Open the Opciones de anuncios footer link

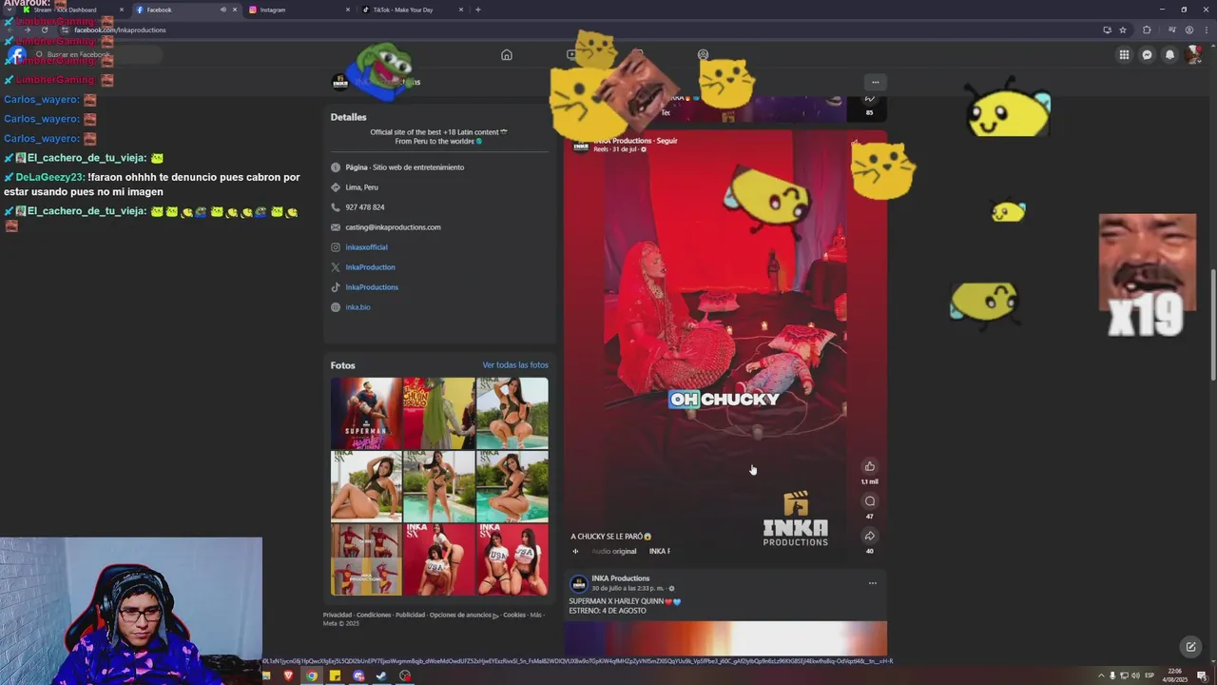click(463, 615)
